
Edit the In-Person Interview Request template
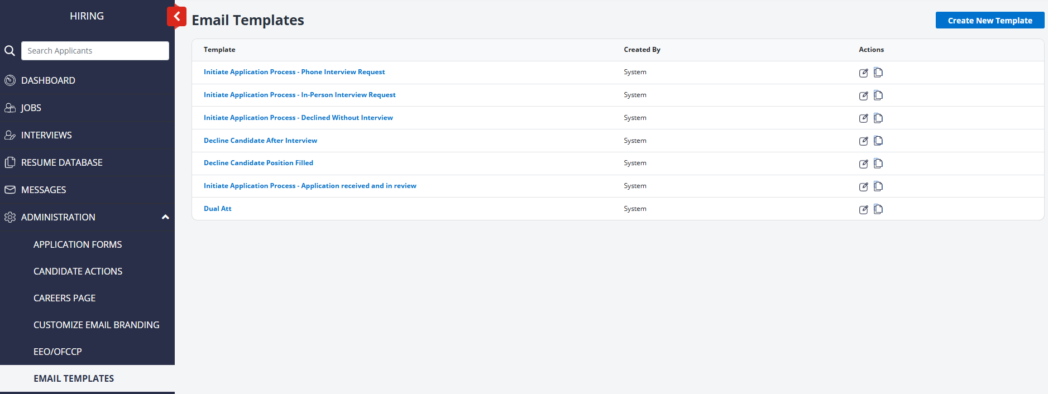coord(863,95)
